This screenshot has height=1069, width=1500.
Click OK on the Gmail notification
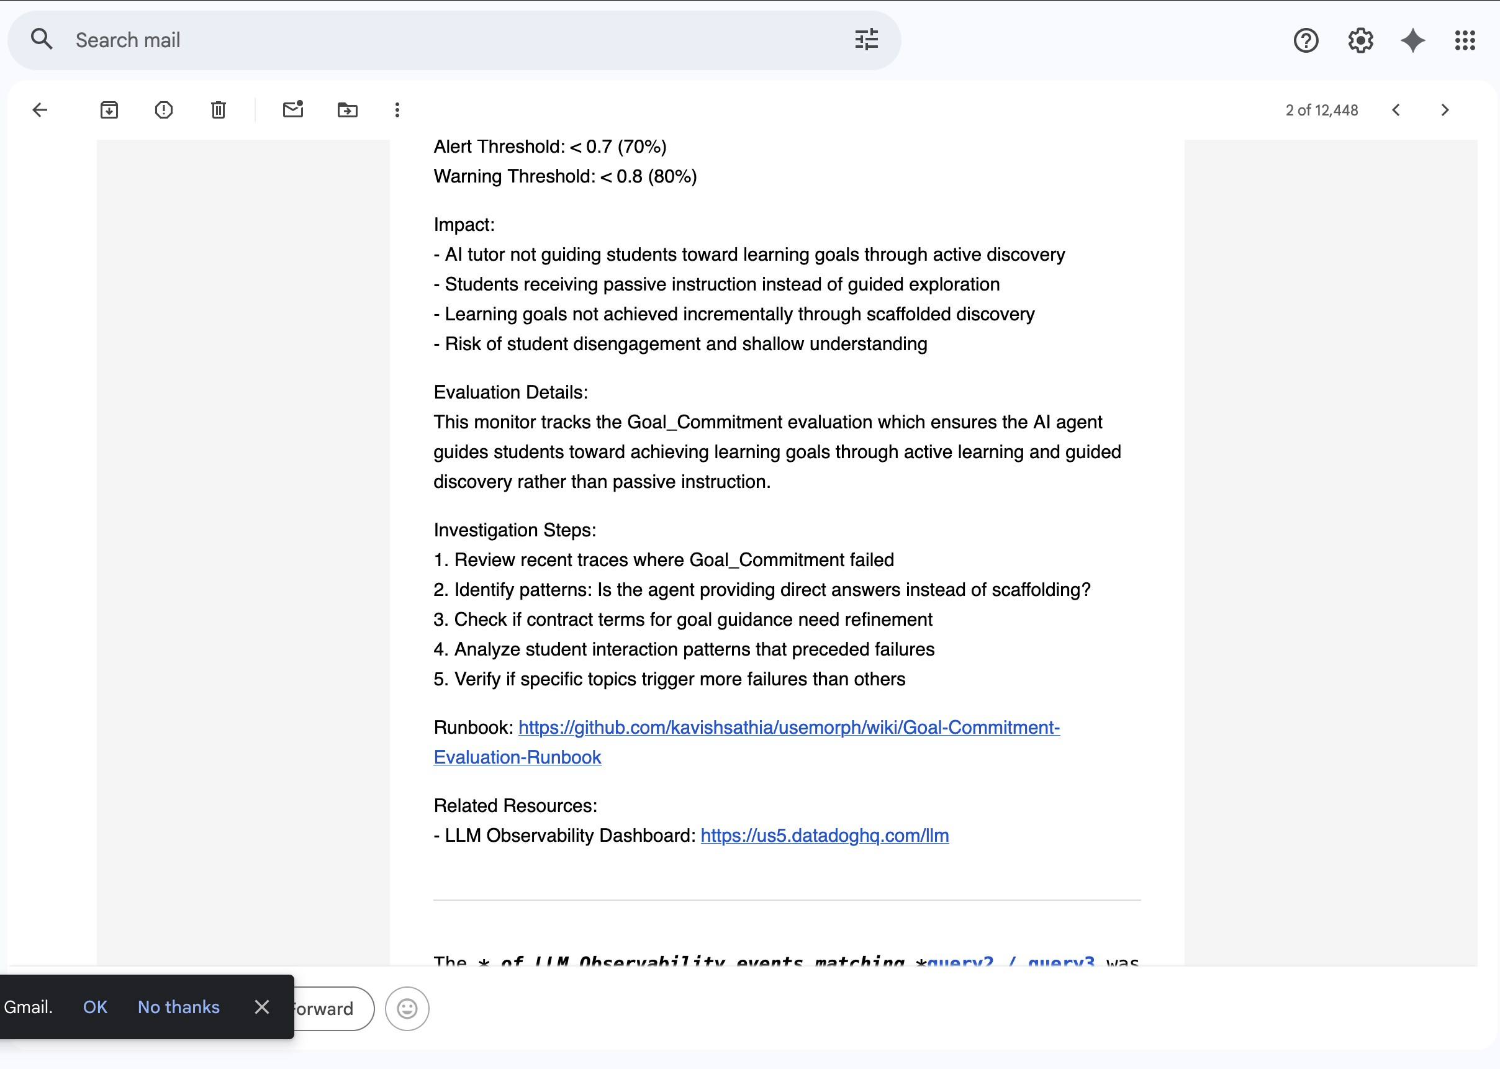tap(95, 1006)
